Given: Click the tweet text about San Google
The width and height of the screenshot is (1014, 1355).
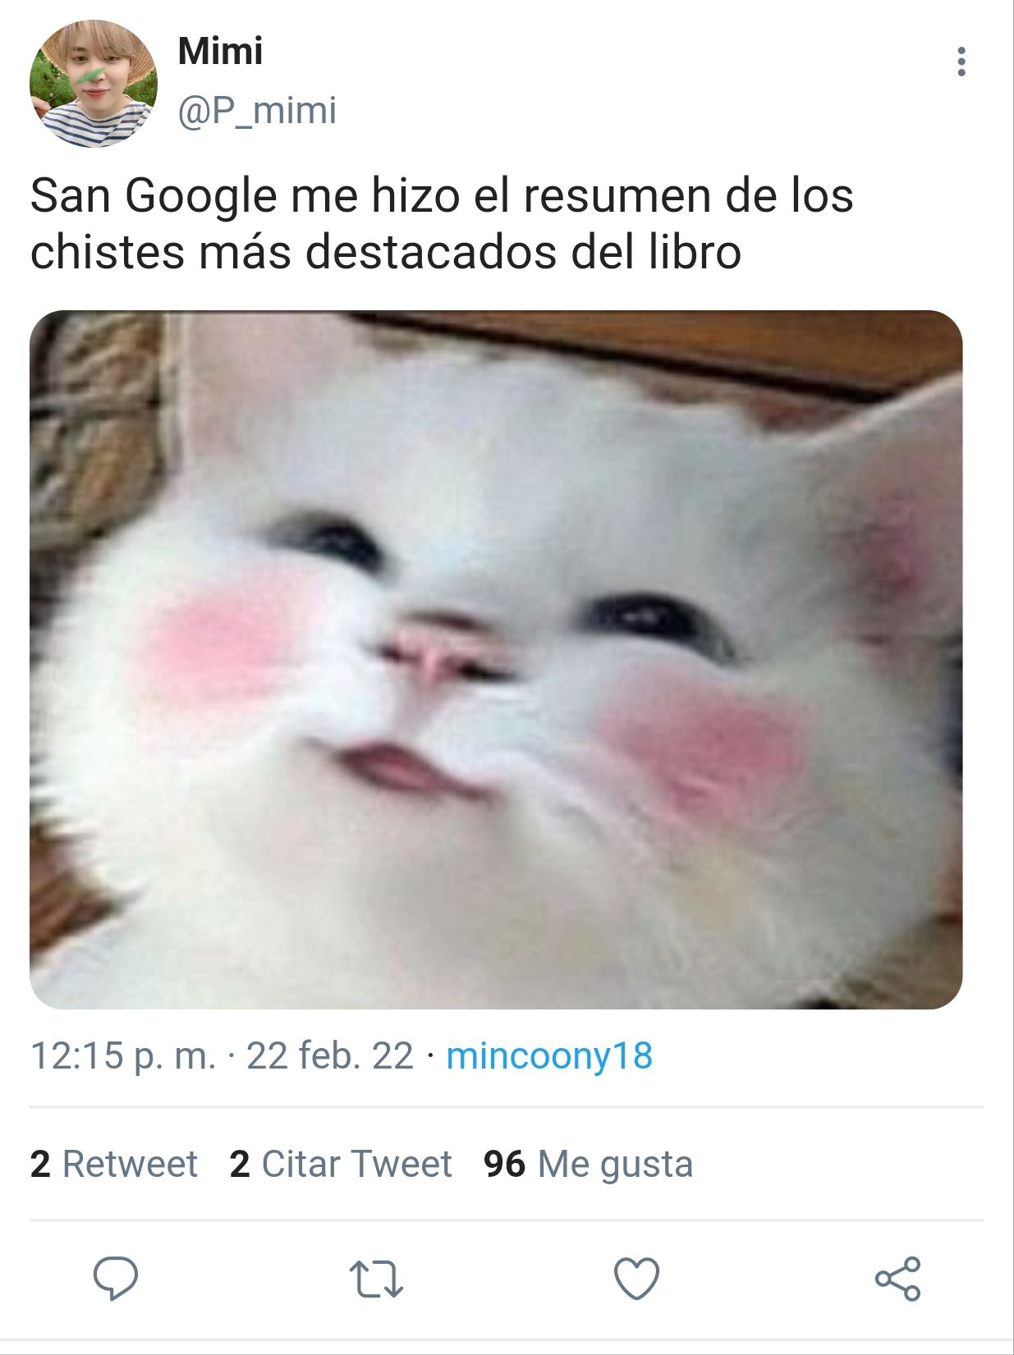Looking at the screenshot, I should click(x=442, y=223).
